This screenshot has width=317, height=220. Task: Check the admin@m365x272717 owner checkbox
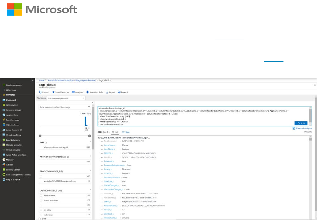point(41,181)
